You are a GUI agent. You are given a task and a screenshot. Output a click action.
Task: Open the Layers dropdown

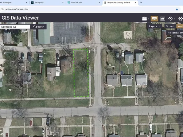(154, 26)
